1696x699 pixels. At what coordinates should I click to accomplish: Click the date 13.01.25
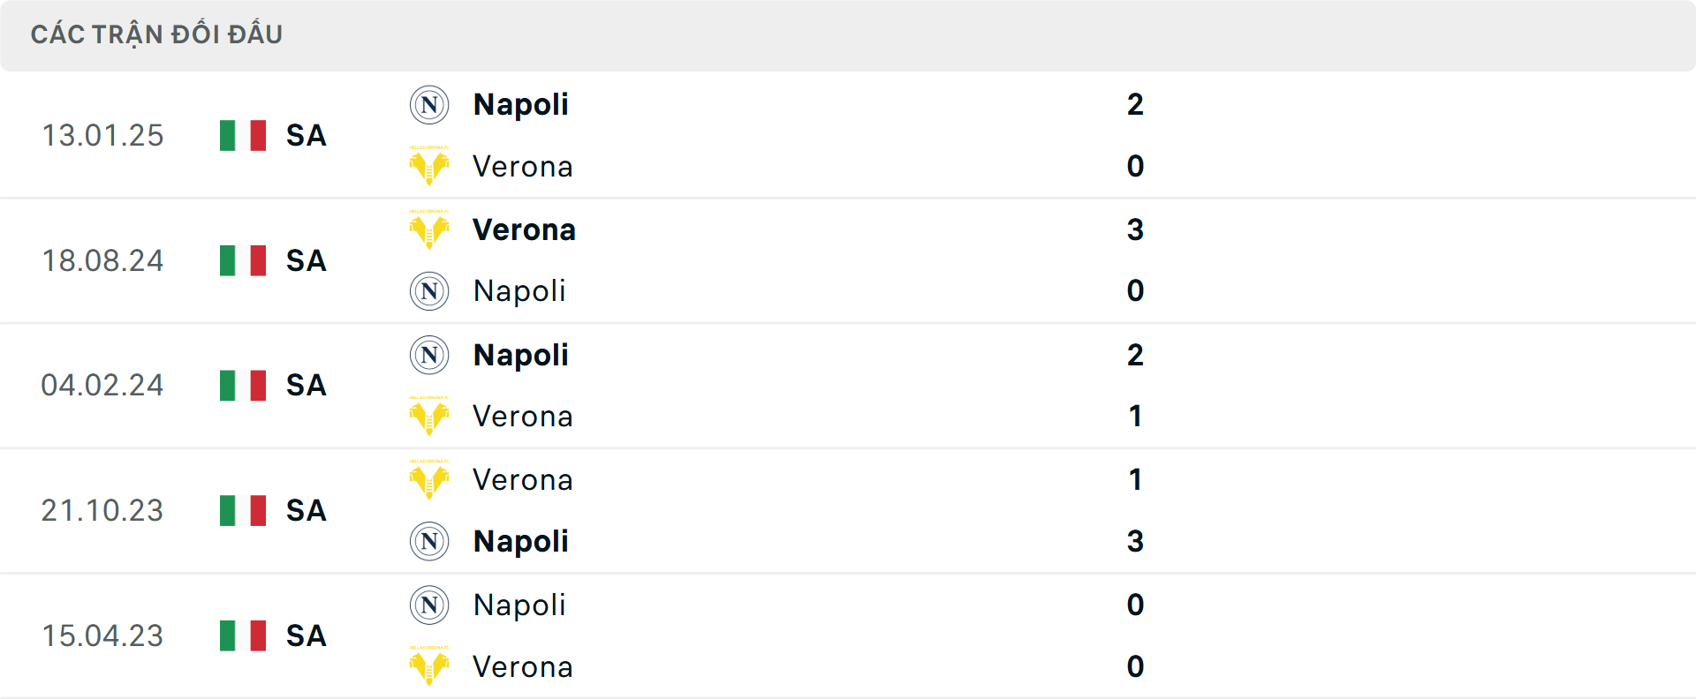pos(102,135)
